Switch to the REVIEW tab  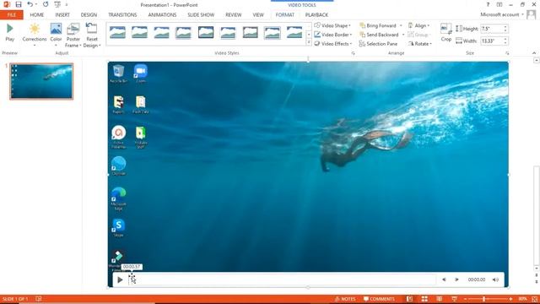234,15
